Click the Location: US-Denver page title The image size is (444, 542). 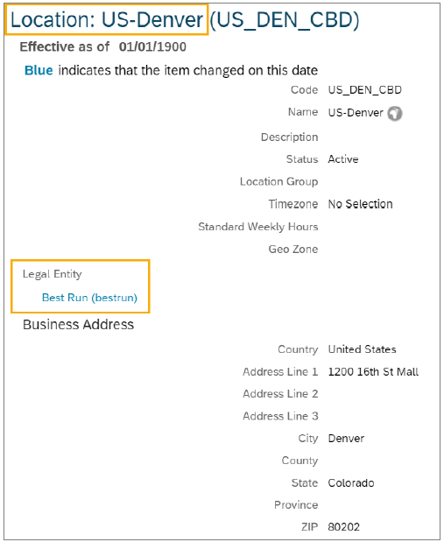[x=107, y=20]
